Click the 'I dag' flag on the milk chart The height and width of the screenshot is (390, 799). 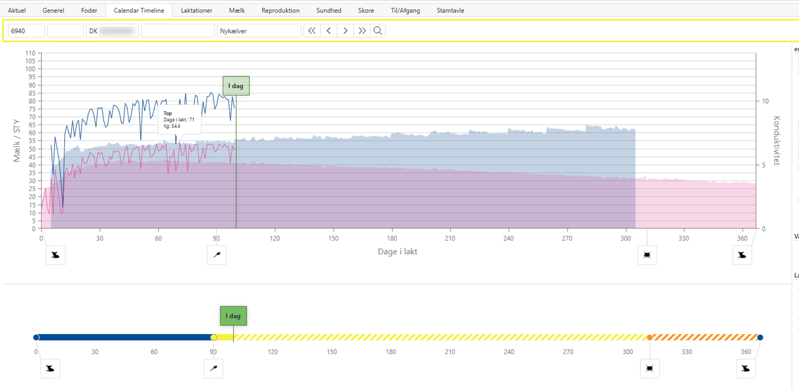pos(236,86)
